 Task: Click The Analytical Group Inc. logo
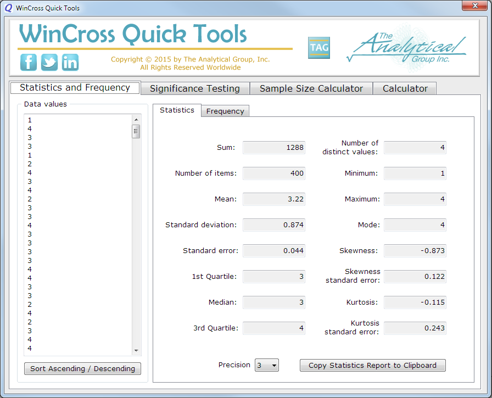[407, 47]
